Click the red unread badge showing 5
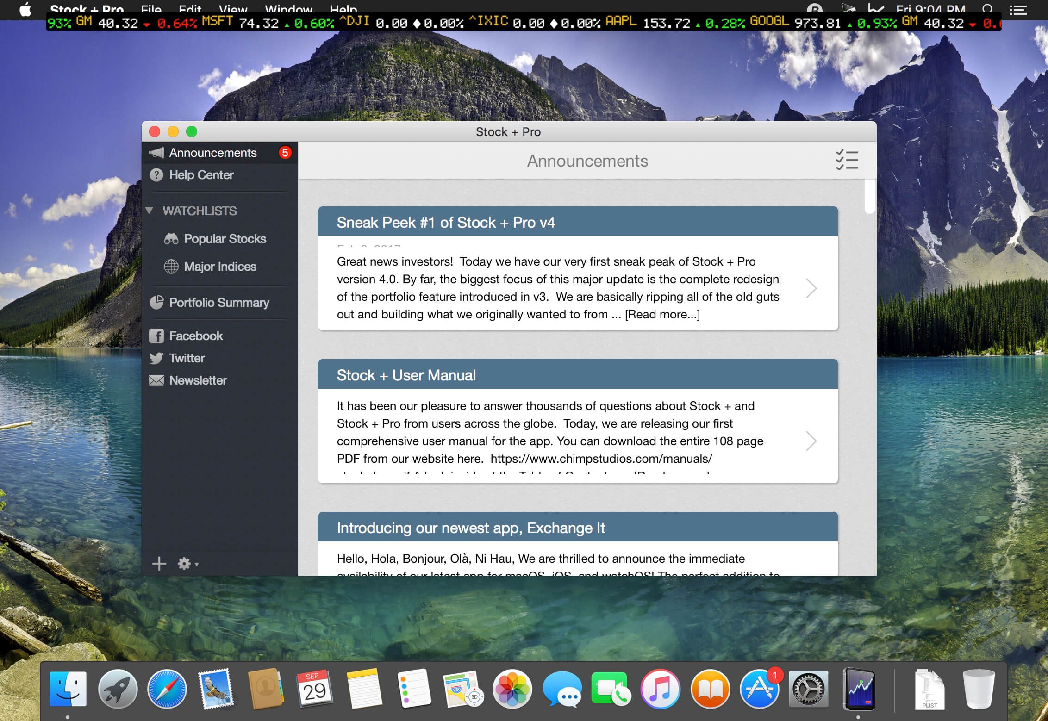The height and width of the screenshot is (721, 1048). [285, 153]
